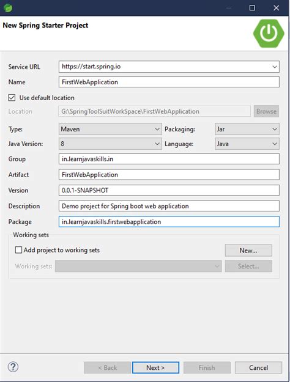Click the Service URL label
The image size is (290, 382).
(24, 67)
